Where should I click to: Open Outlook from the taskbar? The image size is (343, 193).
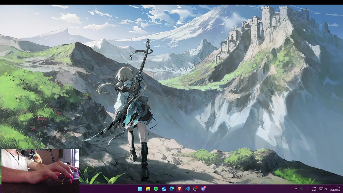coord(164,189)
